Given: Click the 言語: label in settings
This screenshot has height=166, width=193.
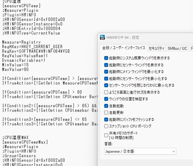Looking at the screenshot, I should [108, 144].
